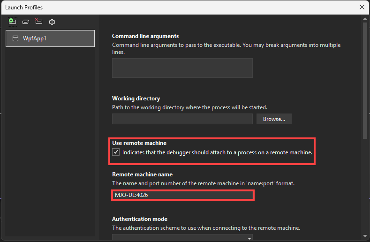Click the 'name:port' format description text
The image size is (370, 242).
click(203, 183)
